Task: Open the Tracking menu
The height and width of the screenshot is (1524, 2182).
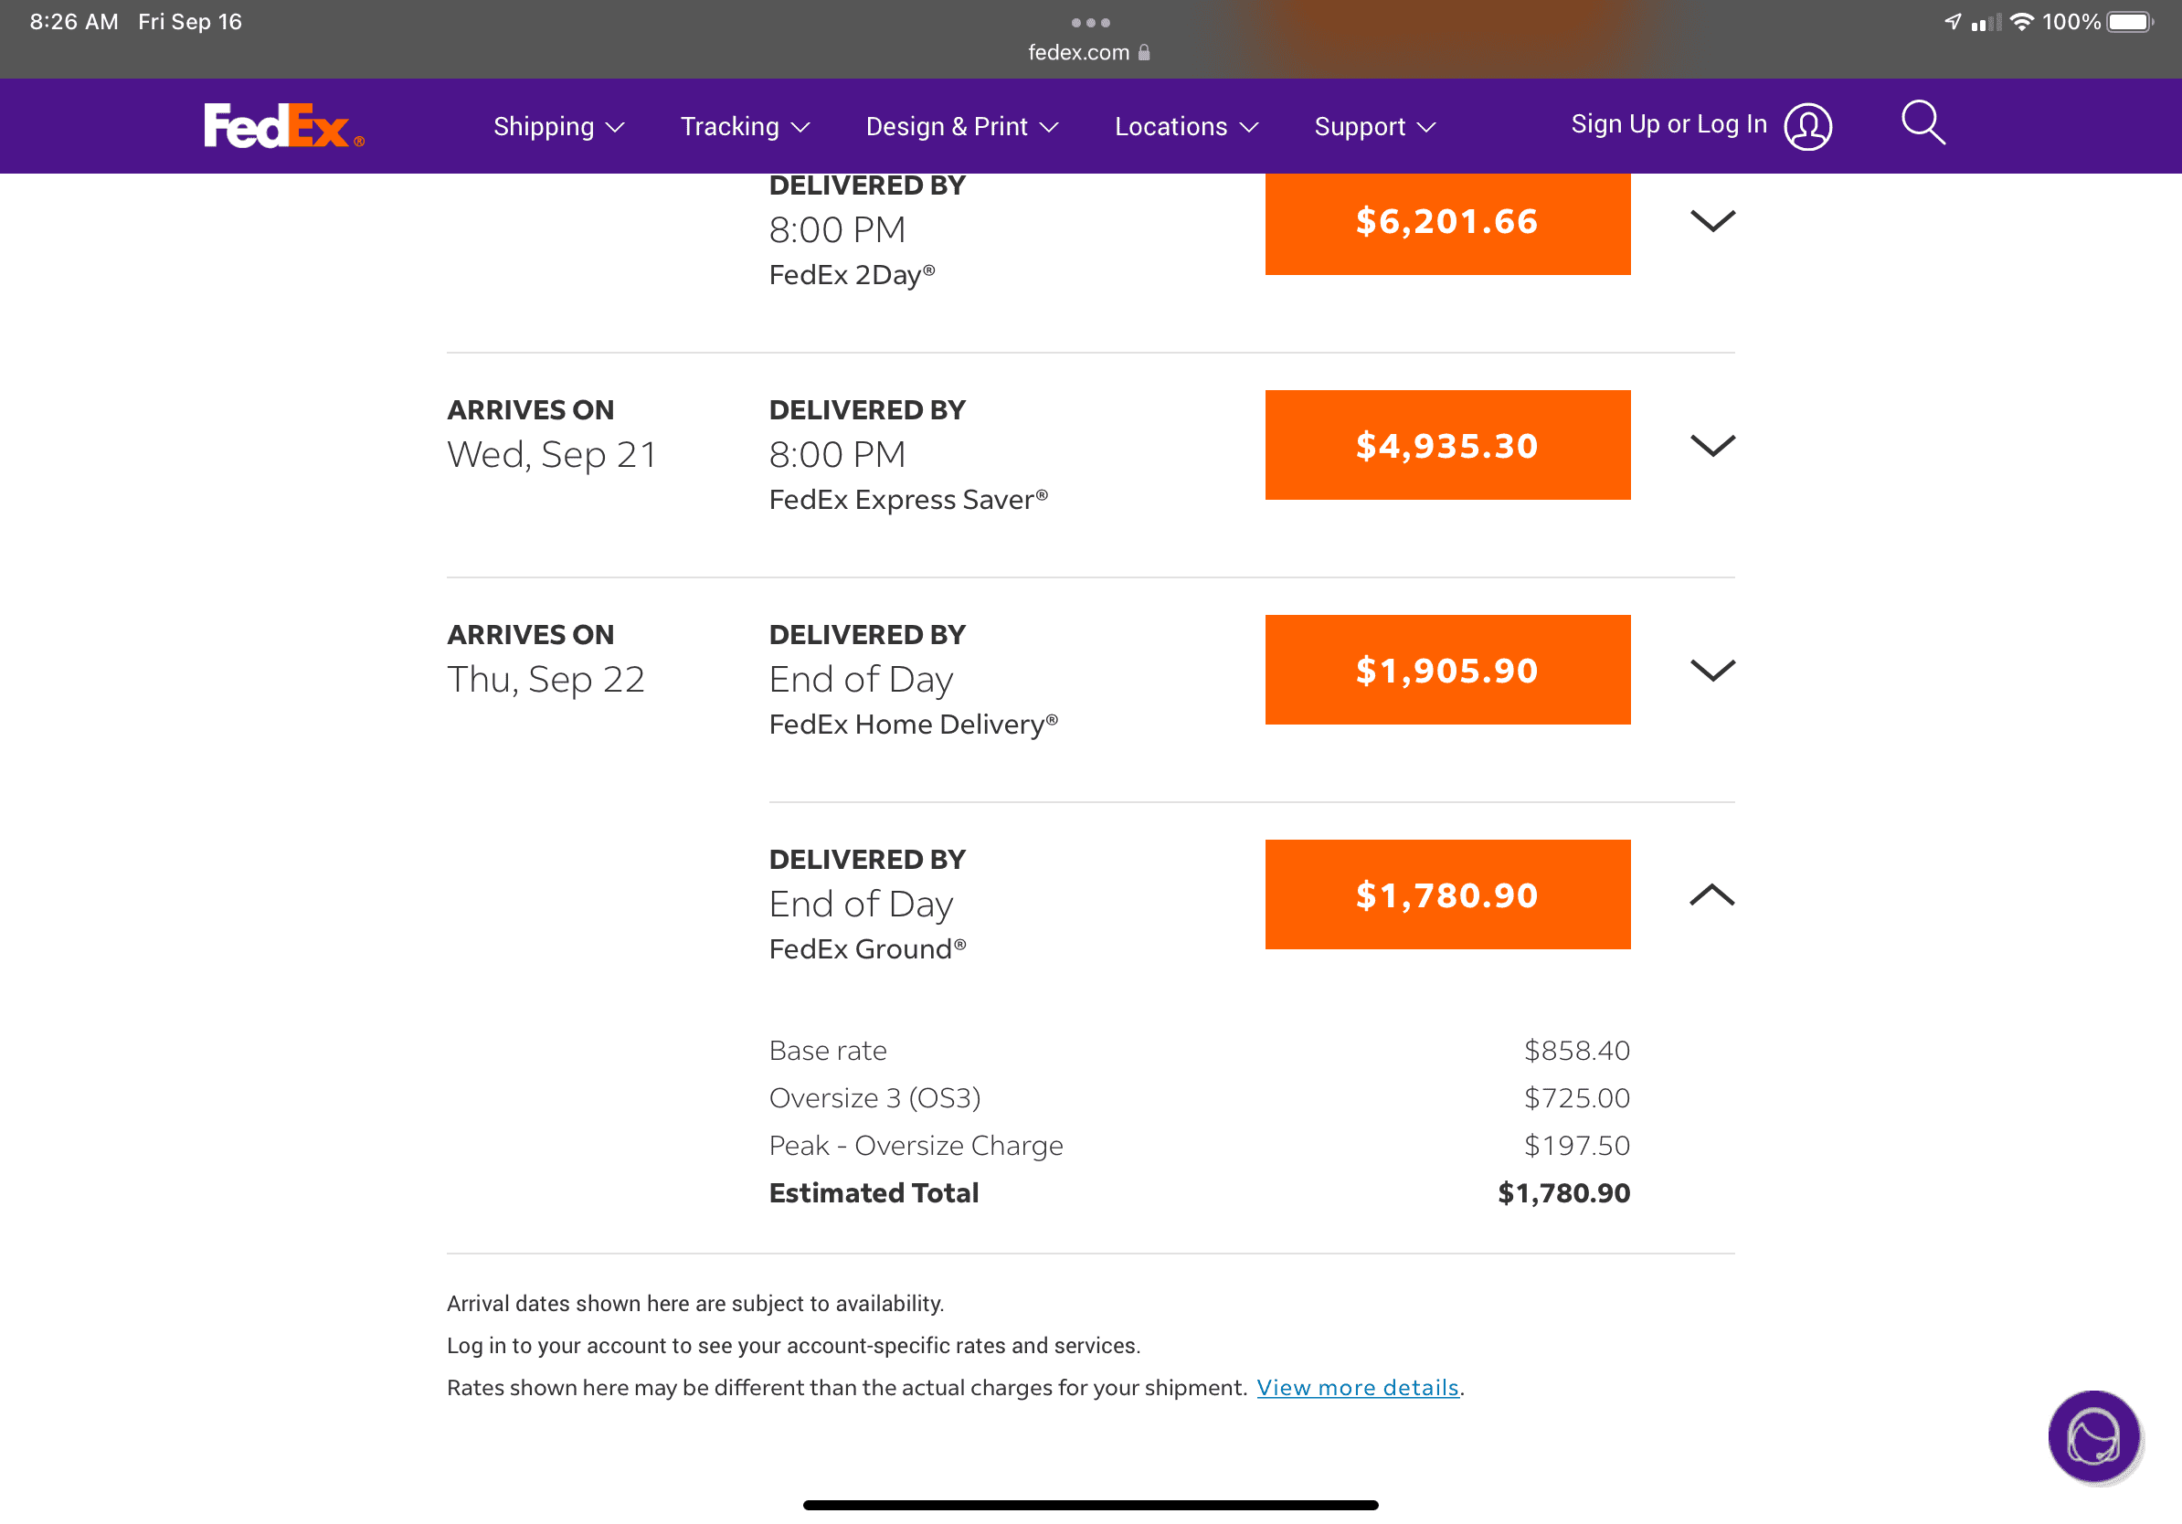Action: [x=745, y=126]
